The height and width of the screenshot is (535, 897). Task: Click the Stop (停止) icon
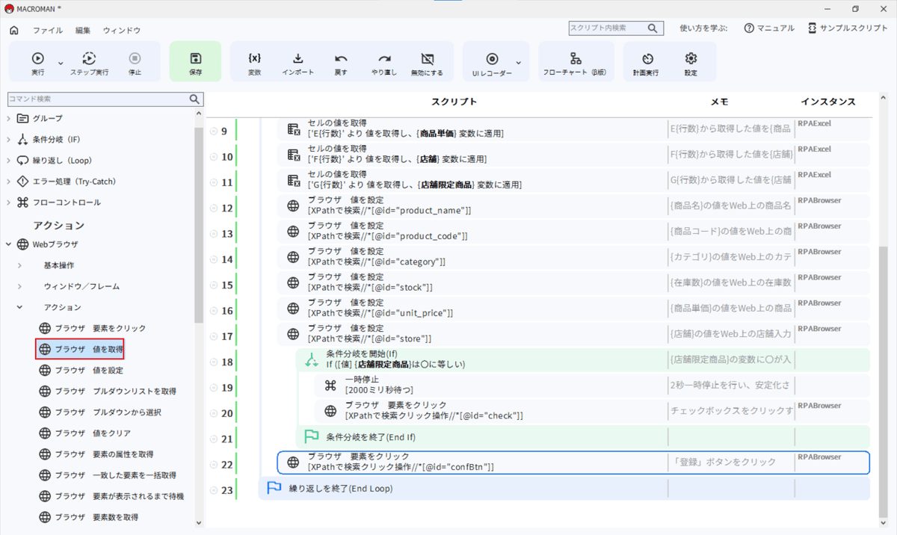click(x=135, y=58)
